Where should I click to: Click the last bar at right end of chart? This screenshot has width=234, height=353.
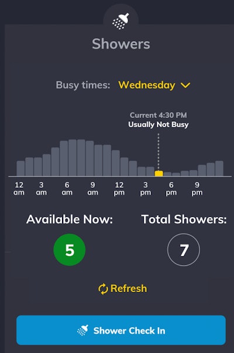click(219, 168)
